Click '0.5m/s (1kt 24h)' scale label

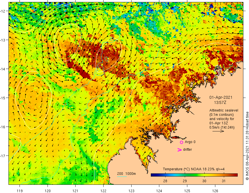point(222,127)
